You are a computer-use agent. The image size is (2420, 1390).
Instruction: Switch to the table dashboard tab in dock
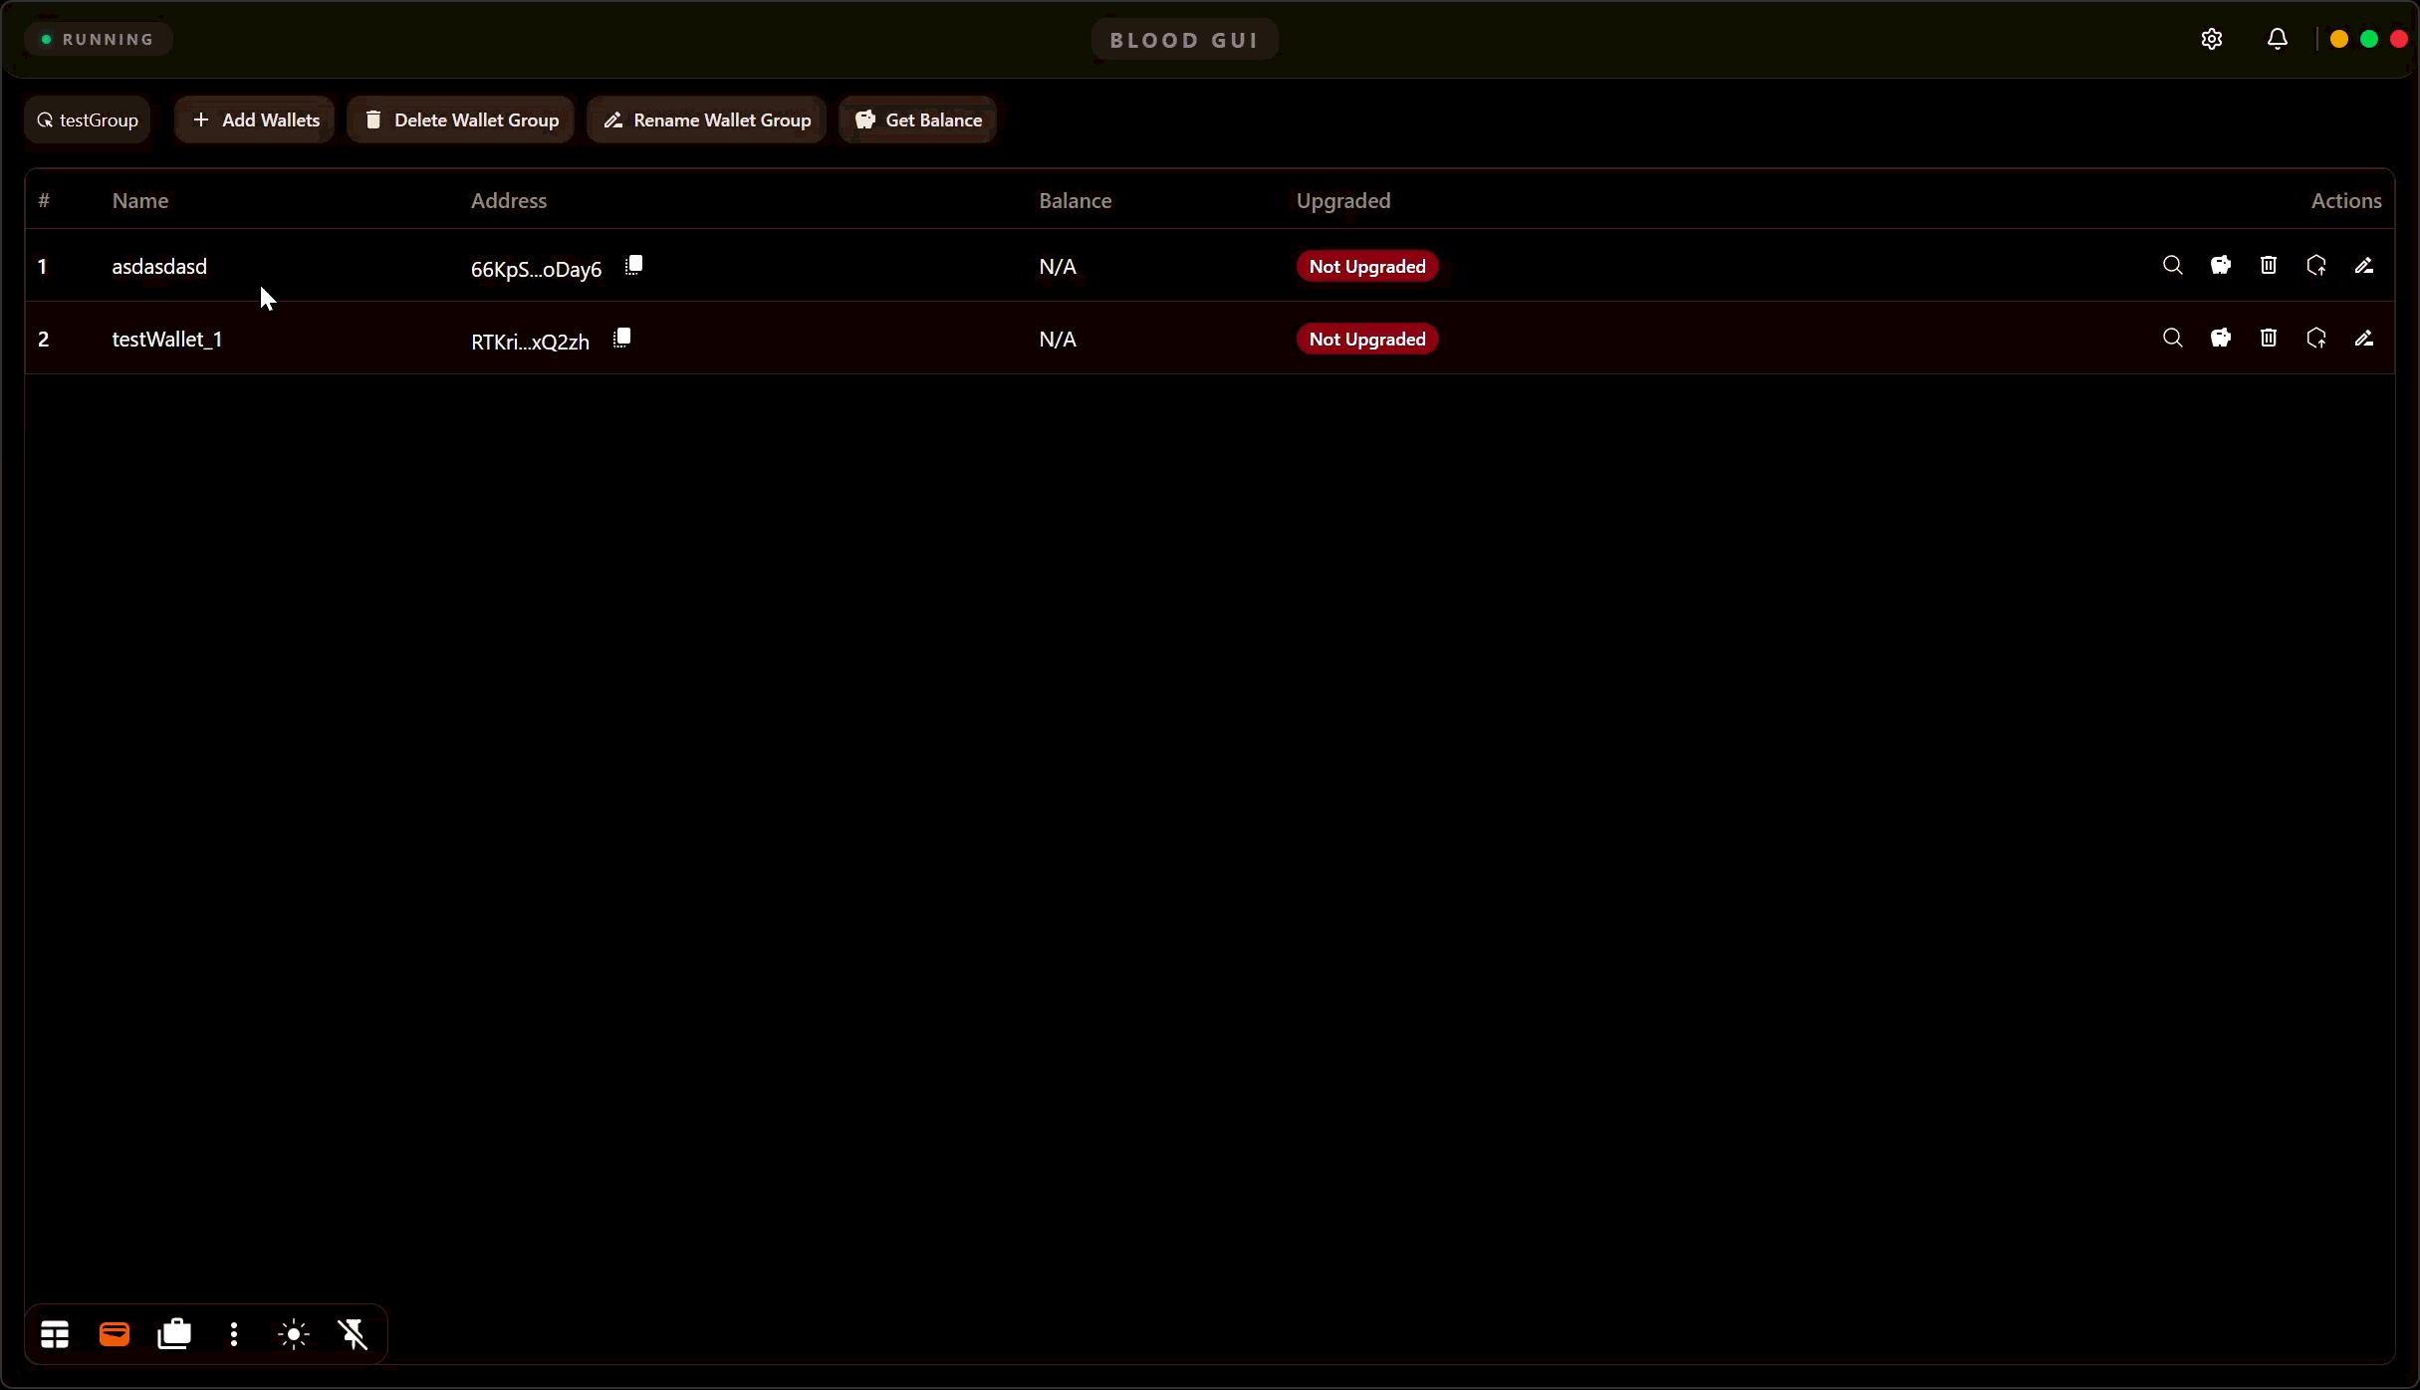tap(55, 1334)
